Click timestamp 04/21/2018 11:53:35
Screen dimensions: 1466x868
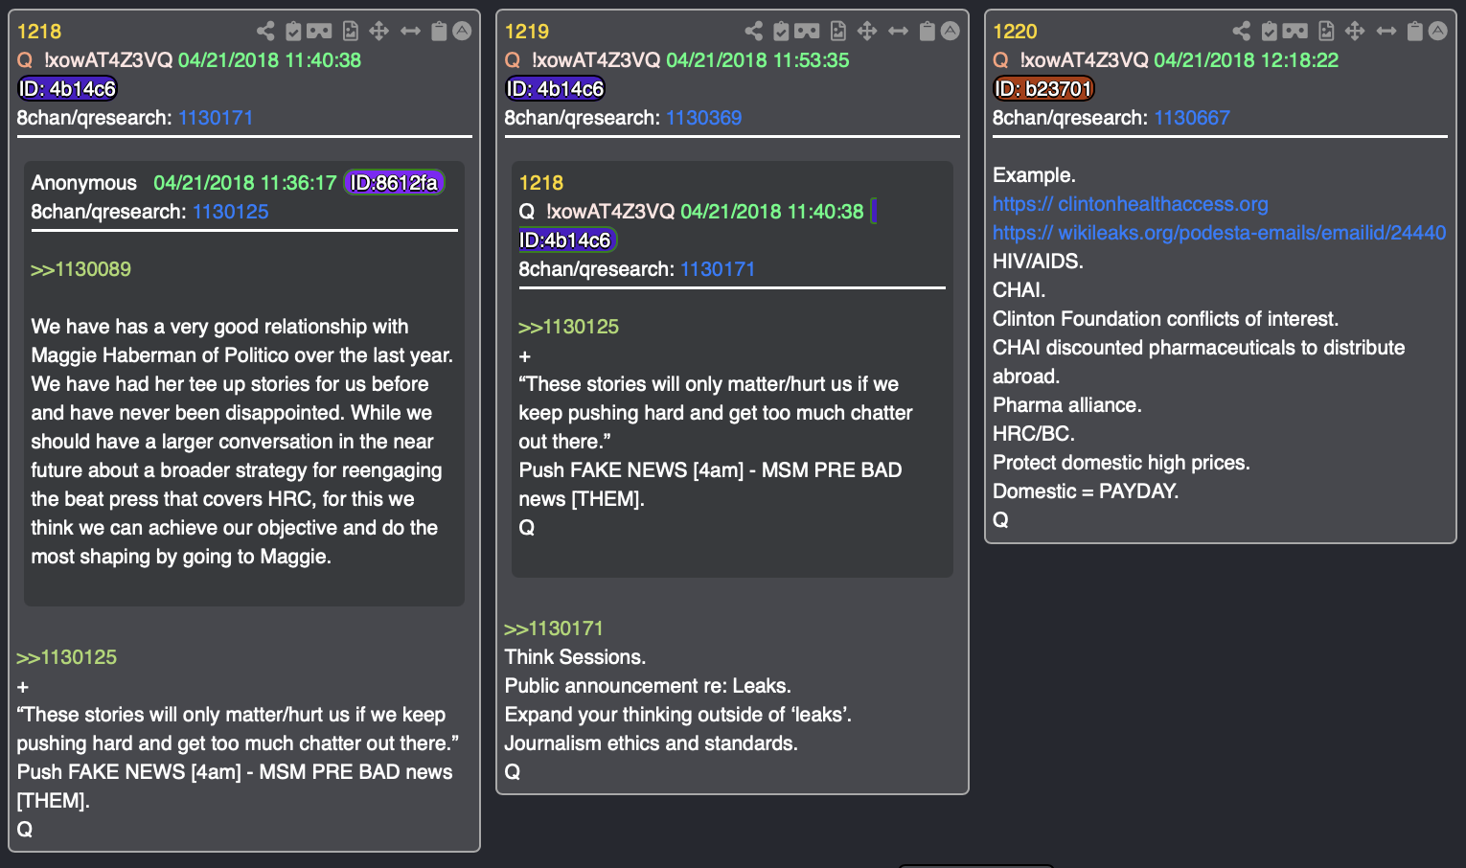pyautogui.click(x=758, y=60)
